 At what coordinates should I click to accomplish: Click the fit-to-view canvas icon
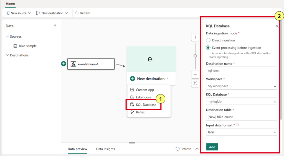[x=195, y=83]
